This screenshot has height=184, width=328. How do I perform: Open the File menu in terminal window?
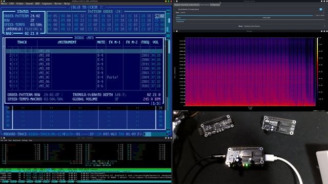[2, 141]
